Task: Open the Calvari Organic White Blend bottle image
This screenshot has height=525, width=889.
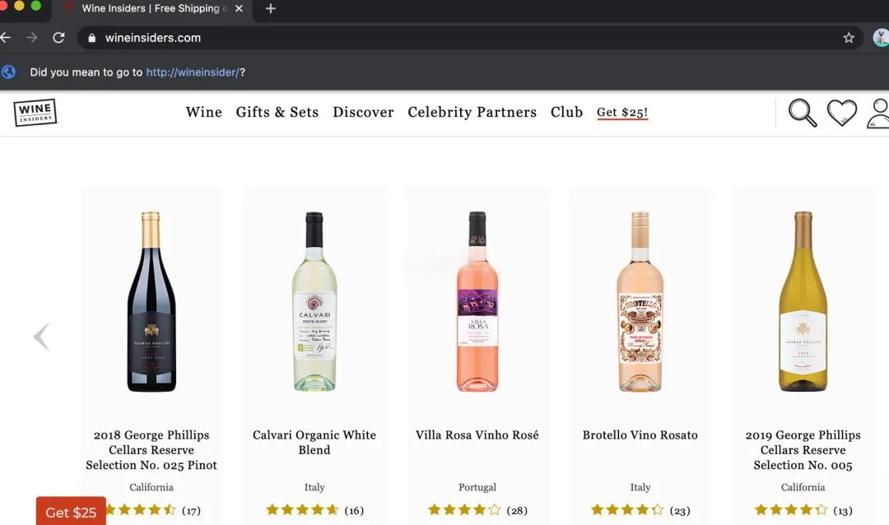Action: click(314, 302)
